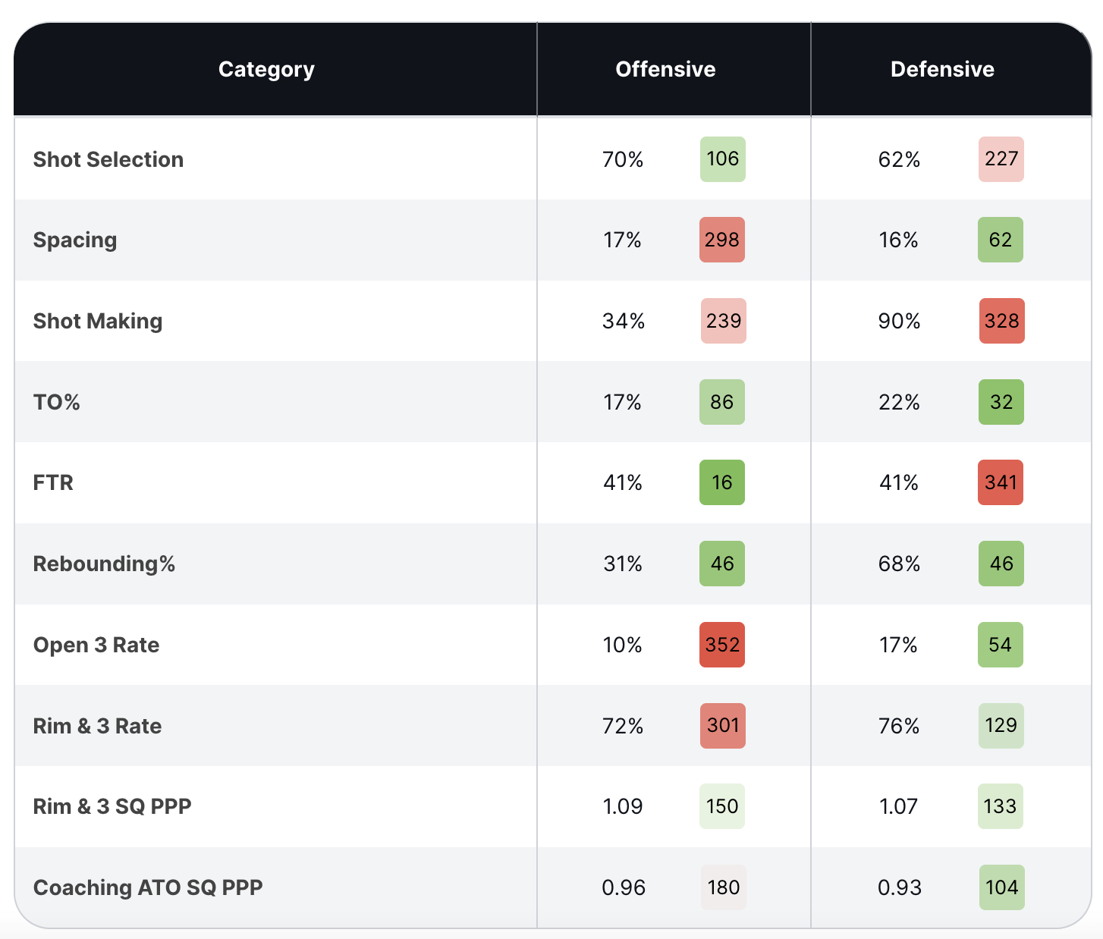Click the Category column header
Viewport: 1103px width, 939px height.
(266, 69)
